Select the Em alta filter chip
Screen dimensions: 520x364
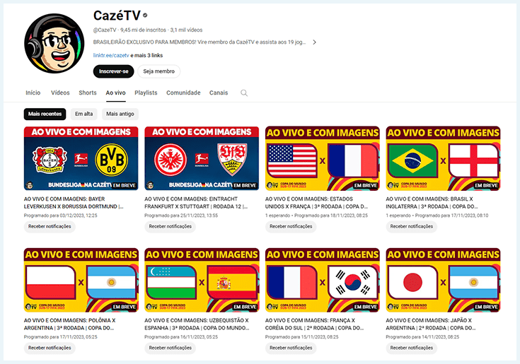coord(84,114)
